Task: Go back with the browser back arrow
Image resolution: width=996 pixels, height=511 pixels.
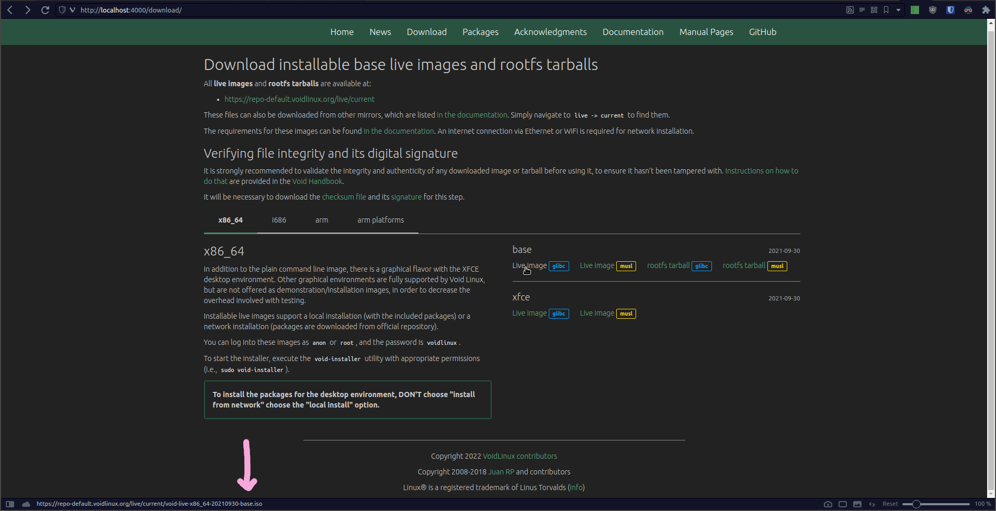Action: tap(10, 10)
